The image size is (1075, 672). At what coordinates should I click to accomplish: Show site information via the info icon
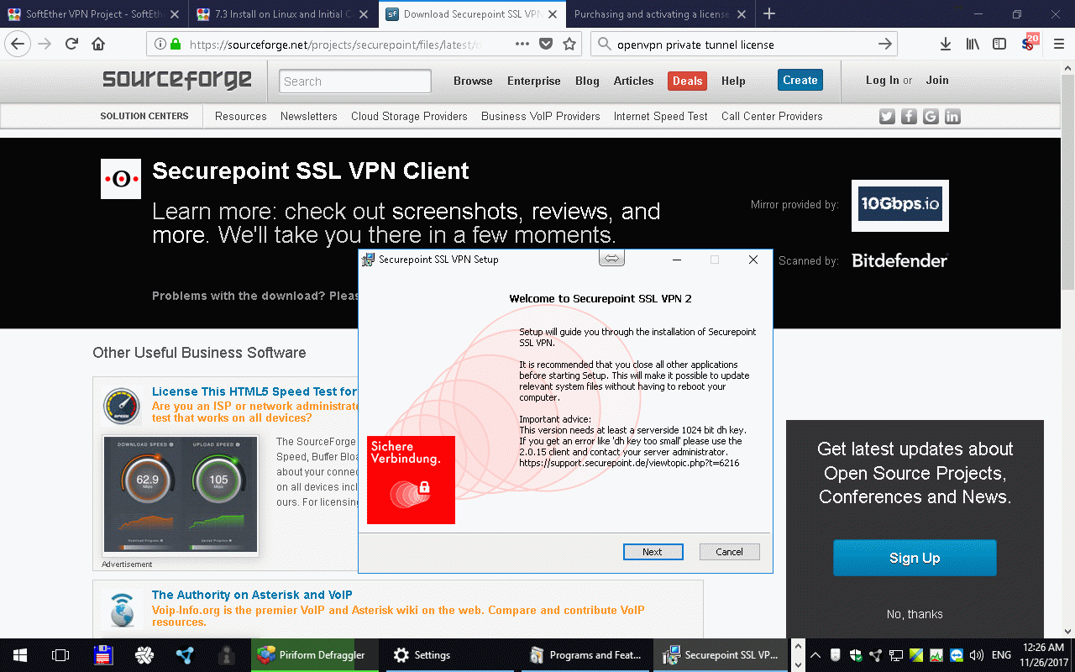[160, 45]
